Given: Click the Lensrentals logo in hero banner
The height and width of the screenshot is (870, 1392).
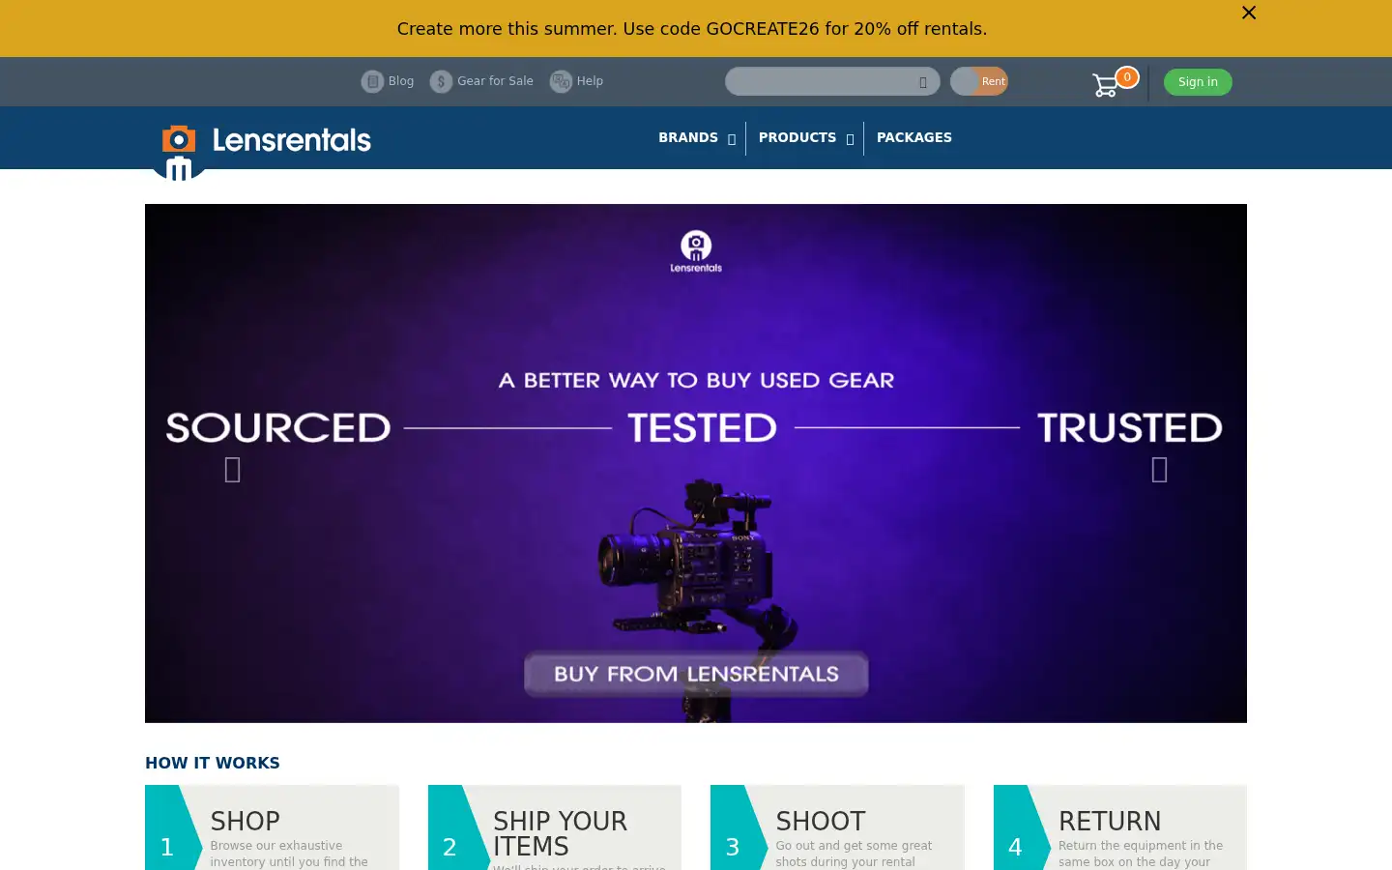Looking at the screenshot, I should [696, 251].
